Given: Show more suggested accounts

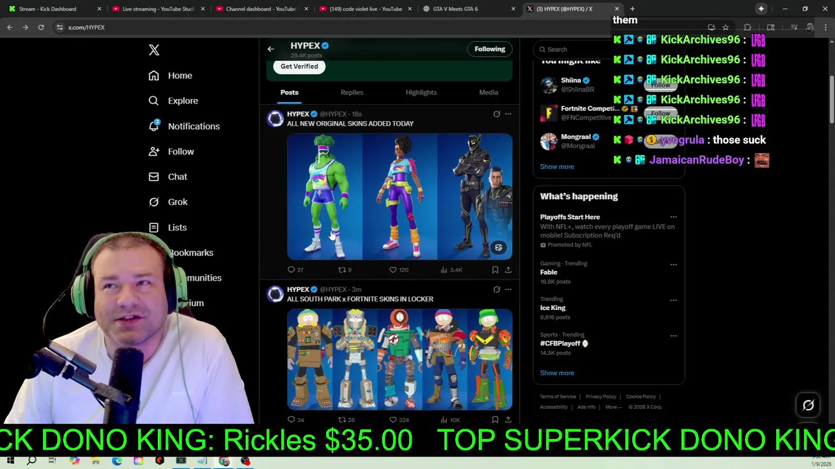Looking at the screenshot, I should click(x=557, y=167).
